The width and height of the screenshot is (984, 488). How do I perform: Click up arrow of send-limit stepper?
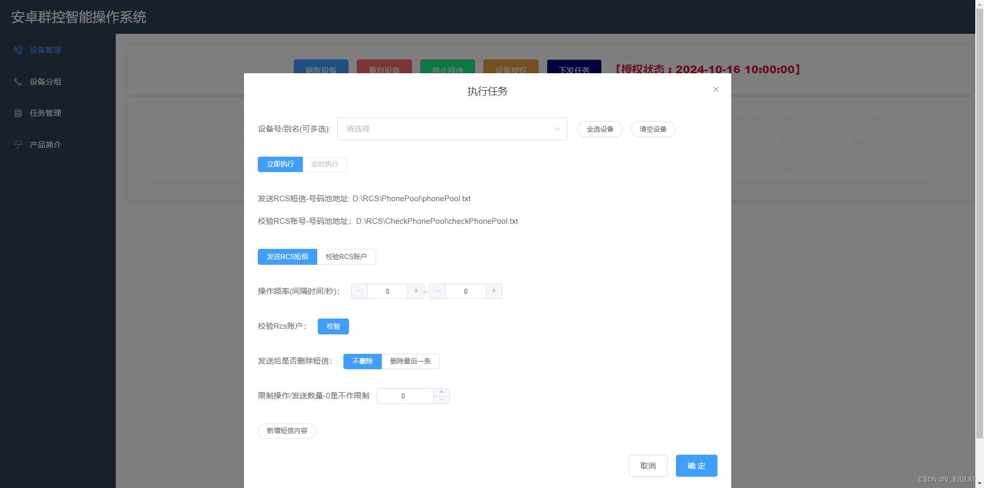[x=442, y=392]
